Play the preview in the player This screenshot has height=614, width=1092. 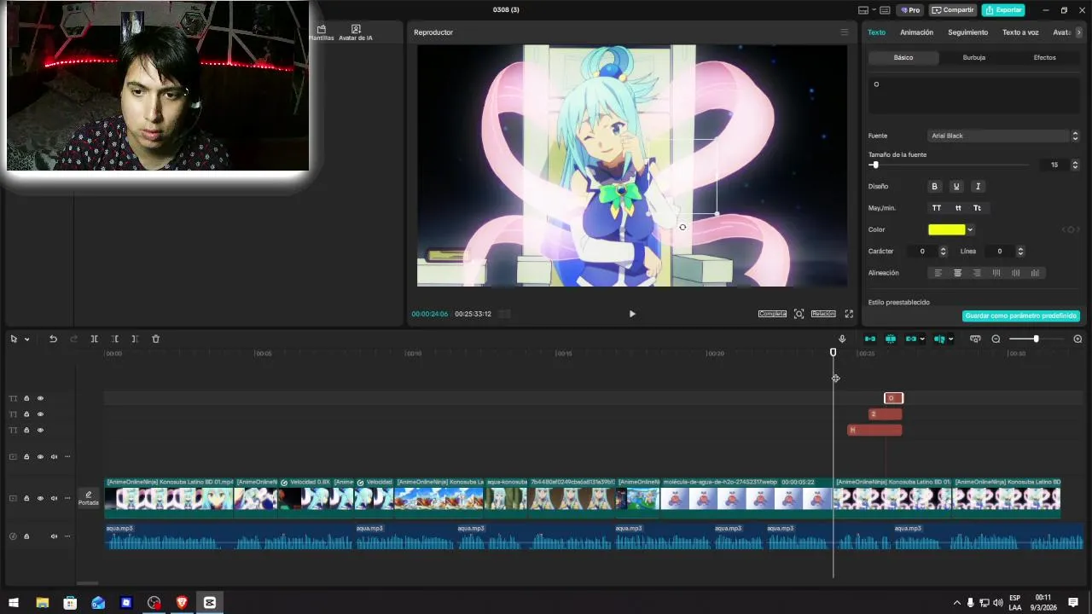tap(632, 314)
